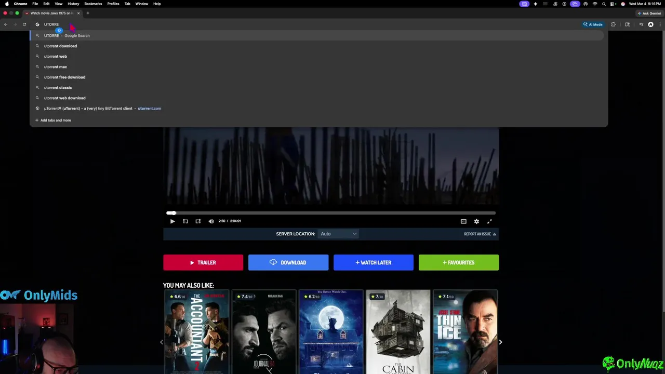This screenshot has width=665, height=374.
Task: Click the Watch Later button
Action: [374, 262]
